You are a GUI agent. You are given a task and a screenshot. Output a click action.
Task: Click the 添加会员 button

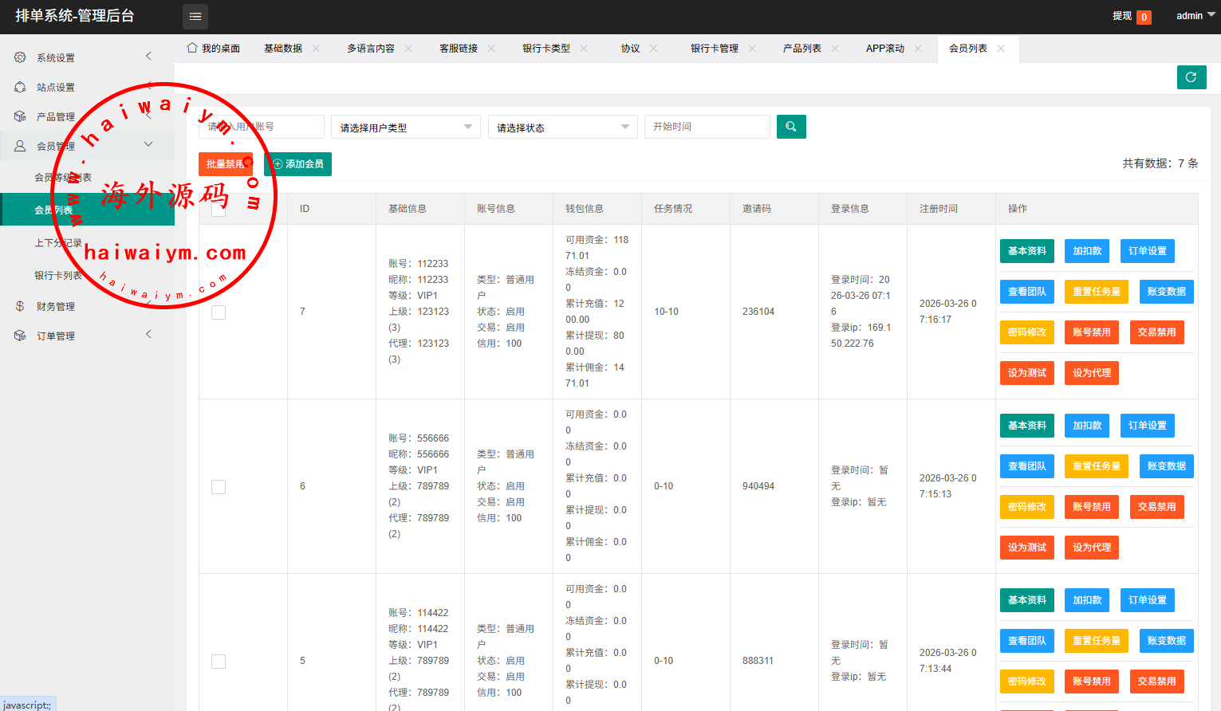297,164
